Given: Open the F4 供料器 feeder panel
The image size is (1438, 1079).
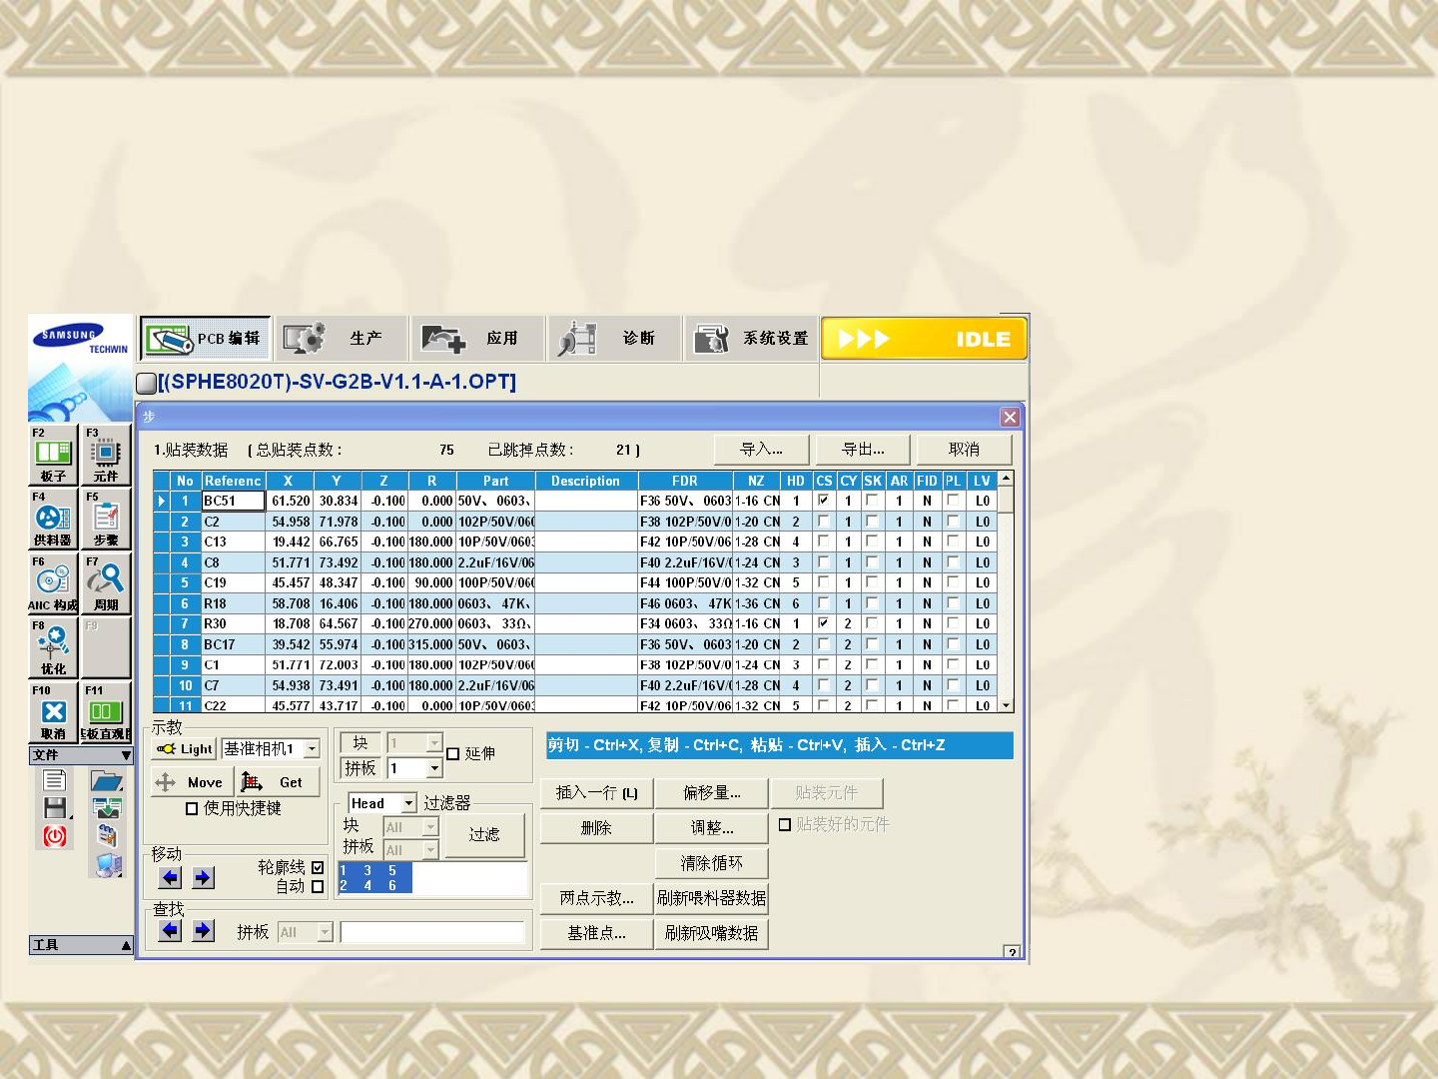Looking at the screenshot, I should point(53,519).
